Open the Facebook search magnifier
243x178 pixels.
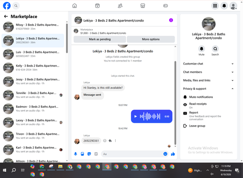point(16,6)
